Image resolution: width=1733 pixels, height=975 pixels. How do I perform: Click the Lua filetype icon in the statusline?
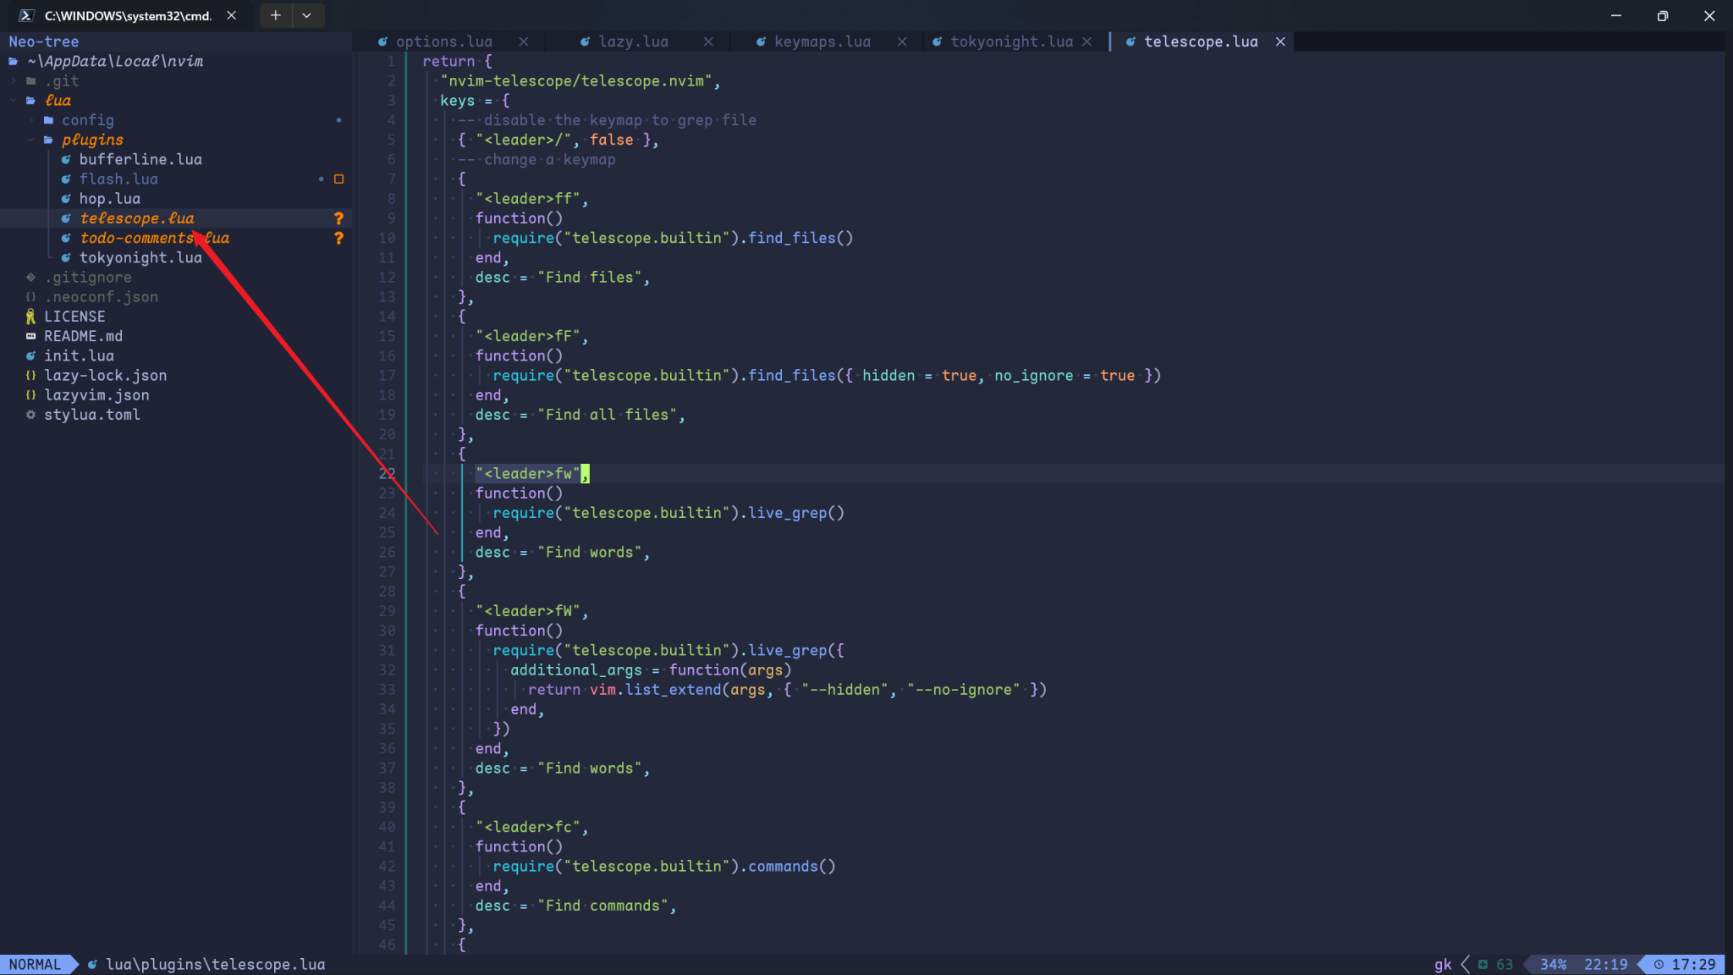pos(93,964)
